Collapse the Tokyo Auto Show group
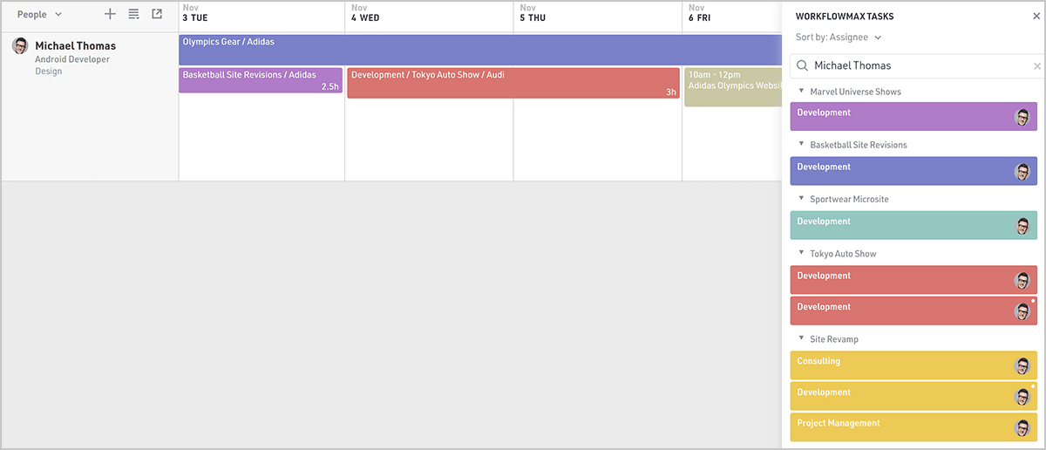 tap(801, 253)
